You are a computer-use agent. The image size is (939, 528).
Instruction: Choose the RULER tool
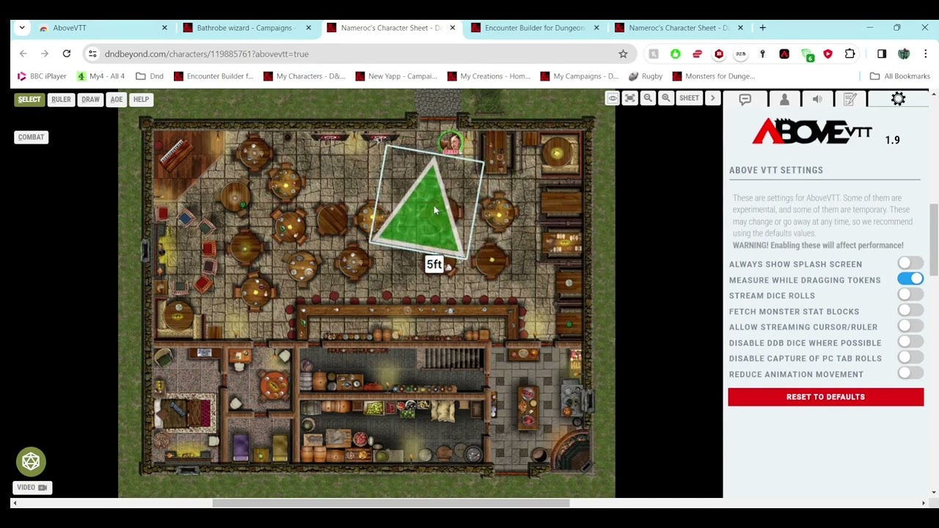click(61, 100)
